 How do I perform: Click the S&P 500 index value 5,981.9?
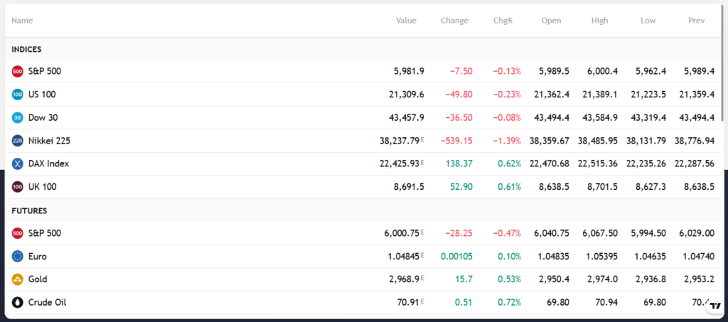point(409,72)
